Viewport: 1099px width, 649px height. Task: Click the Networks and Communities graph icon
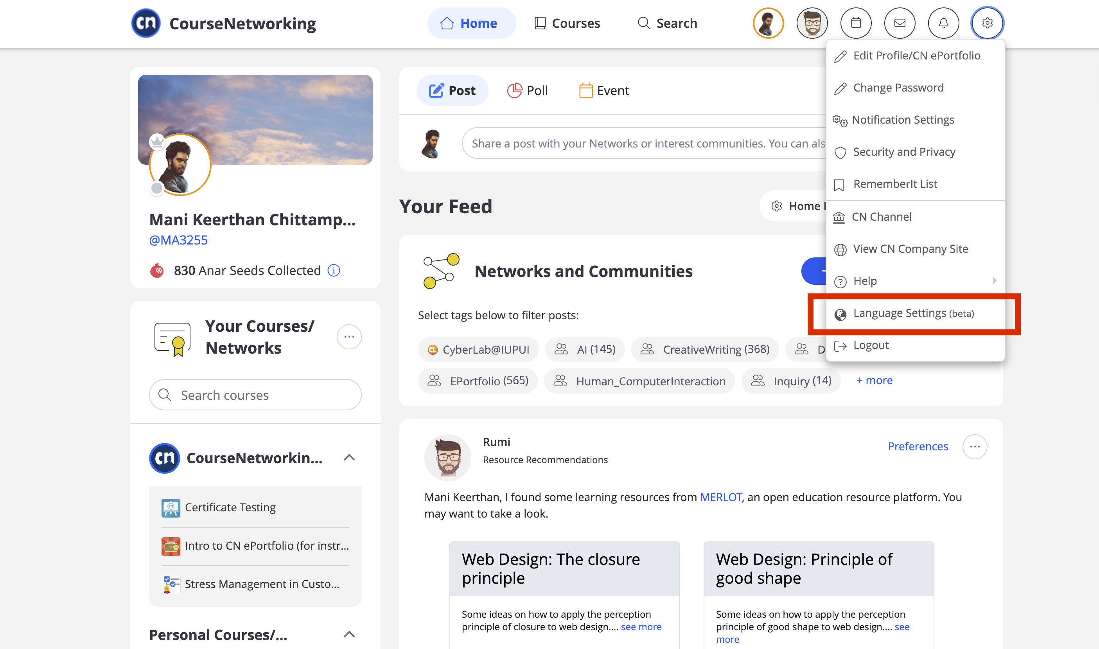(441, 271)
